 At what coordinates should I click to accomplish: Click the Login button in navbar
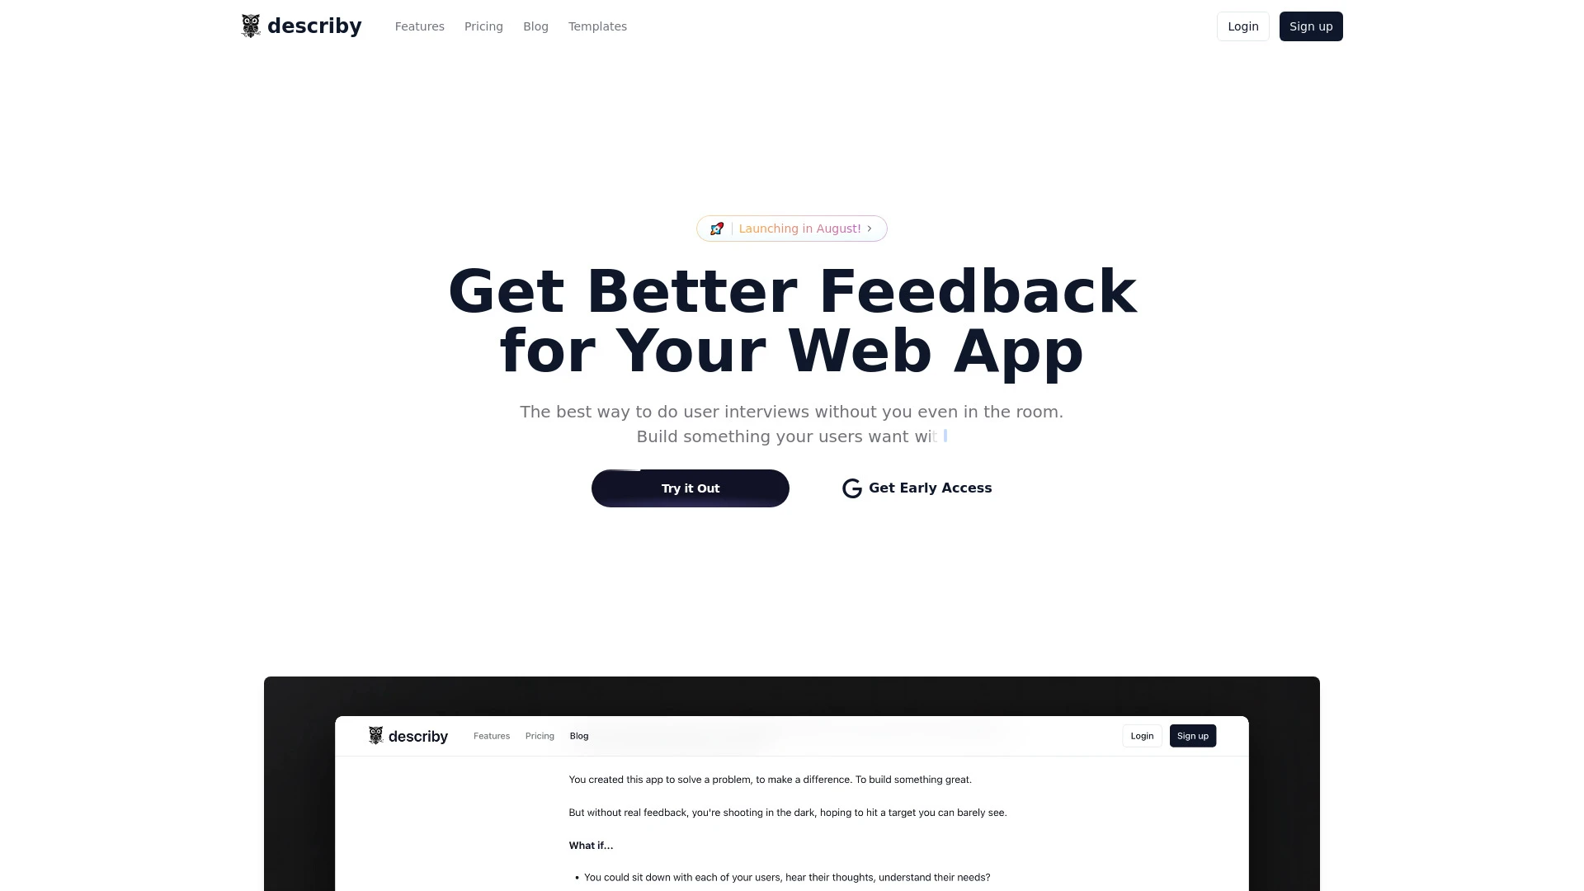click(x=1243, y=26)
